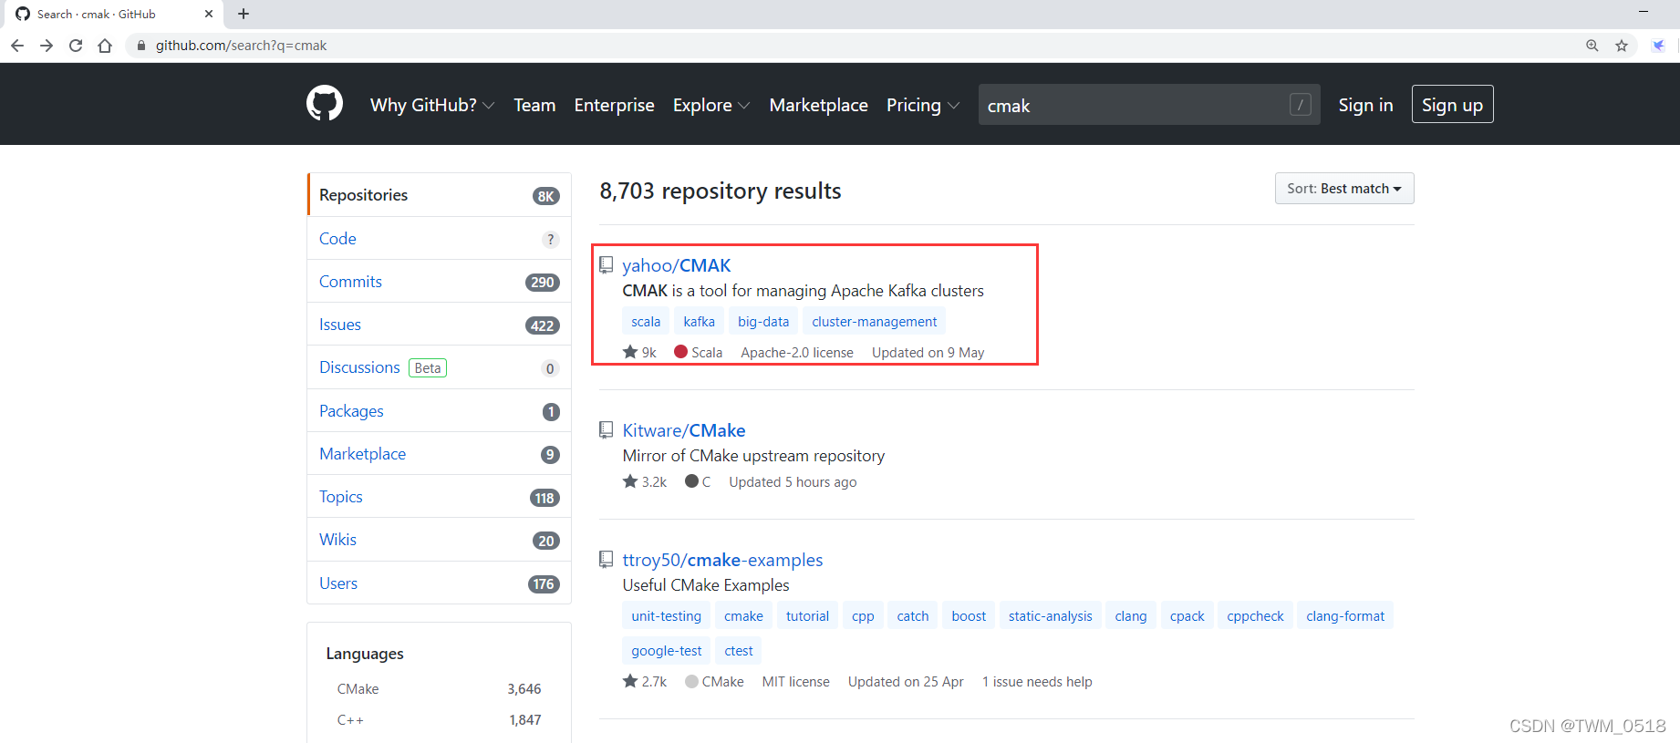Click the 1 issue needs help link
The width and height of the screenshot is (1680, 743).
click(x=1037, y=682)
